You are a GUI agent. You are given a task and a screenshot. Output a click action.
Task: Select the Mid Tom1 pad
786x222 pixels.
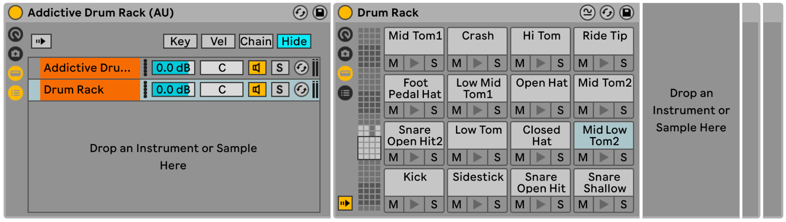[x=414, y=41]
